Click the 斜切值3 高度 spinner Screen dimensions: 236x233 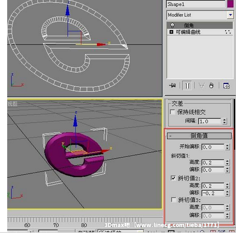coord(227,208)
